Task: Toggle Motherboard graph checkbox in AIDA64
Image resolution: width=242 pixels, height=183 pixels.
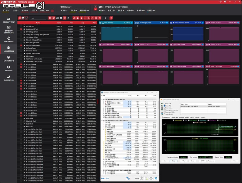Action: coord(174,120)
